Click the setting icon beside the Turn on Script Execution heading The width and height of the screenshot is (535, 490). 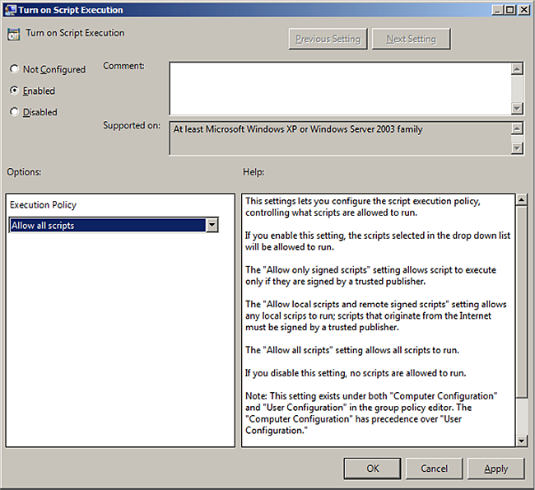tap(14, 35)
